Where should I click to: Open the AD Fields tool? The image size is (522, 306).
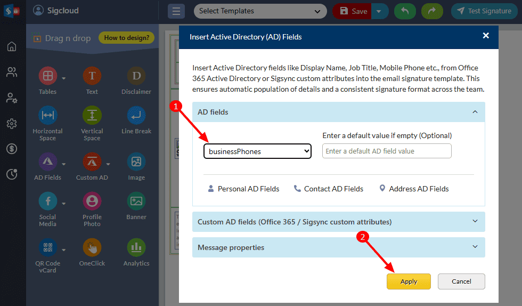click(48, 162)
